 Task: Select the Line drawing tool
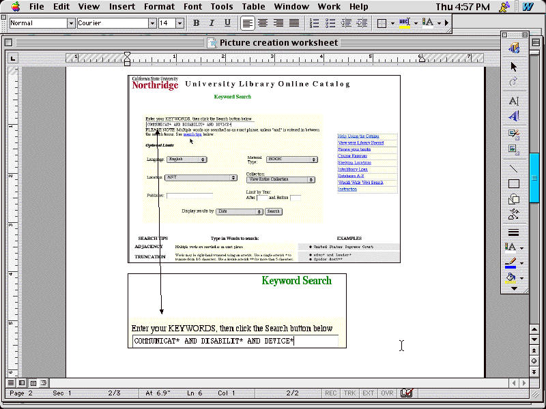point(514,168)
